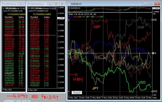The width and height of the screenshot is (162, 102).
Task: Minimize the leftmost GBPUSD window
Action: click(21, 4)
